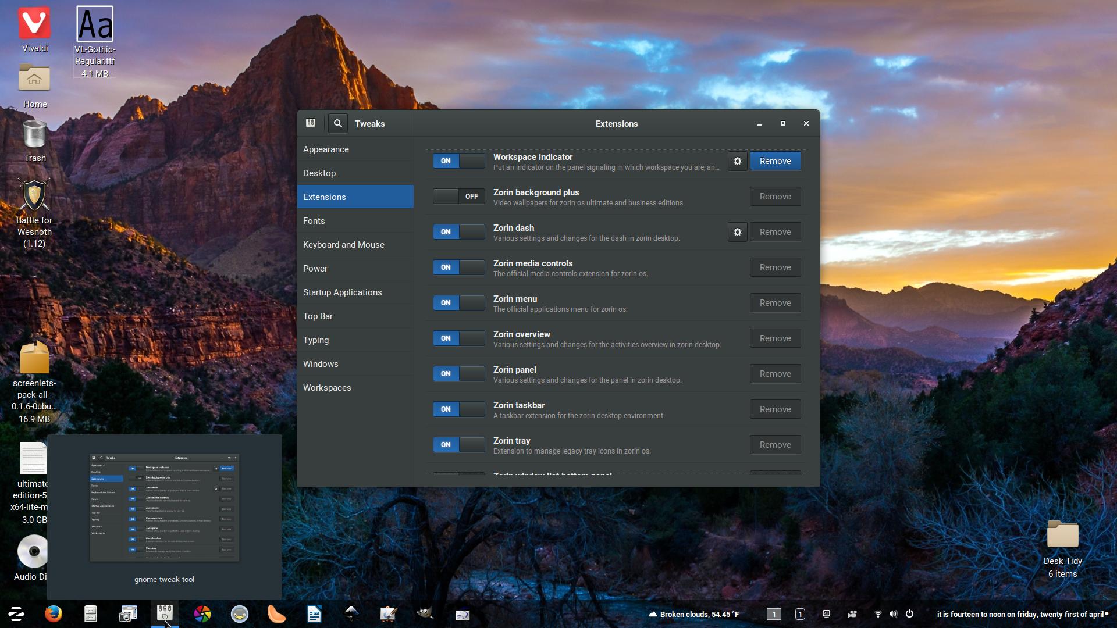Open Zorin dash settings gear
The height and width of the screenshot is (628, 1117).
(737, 231)
